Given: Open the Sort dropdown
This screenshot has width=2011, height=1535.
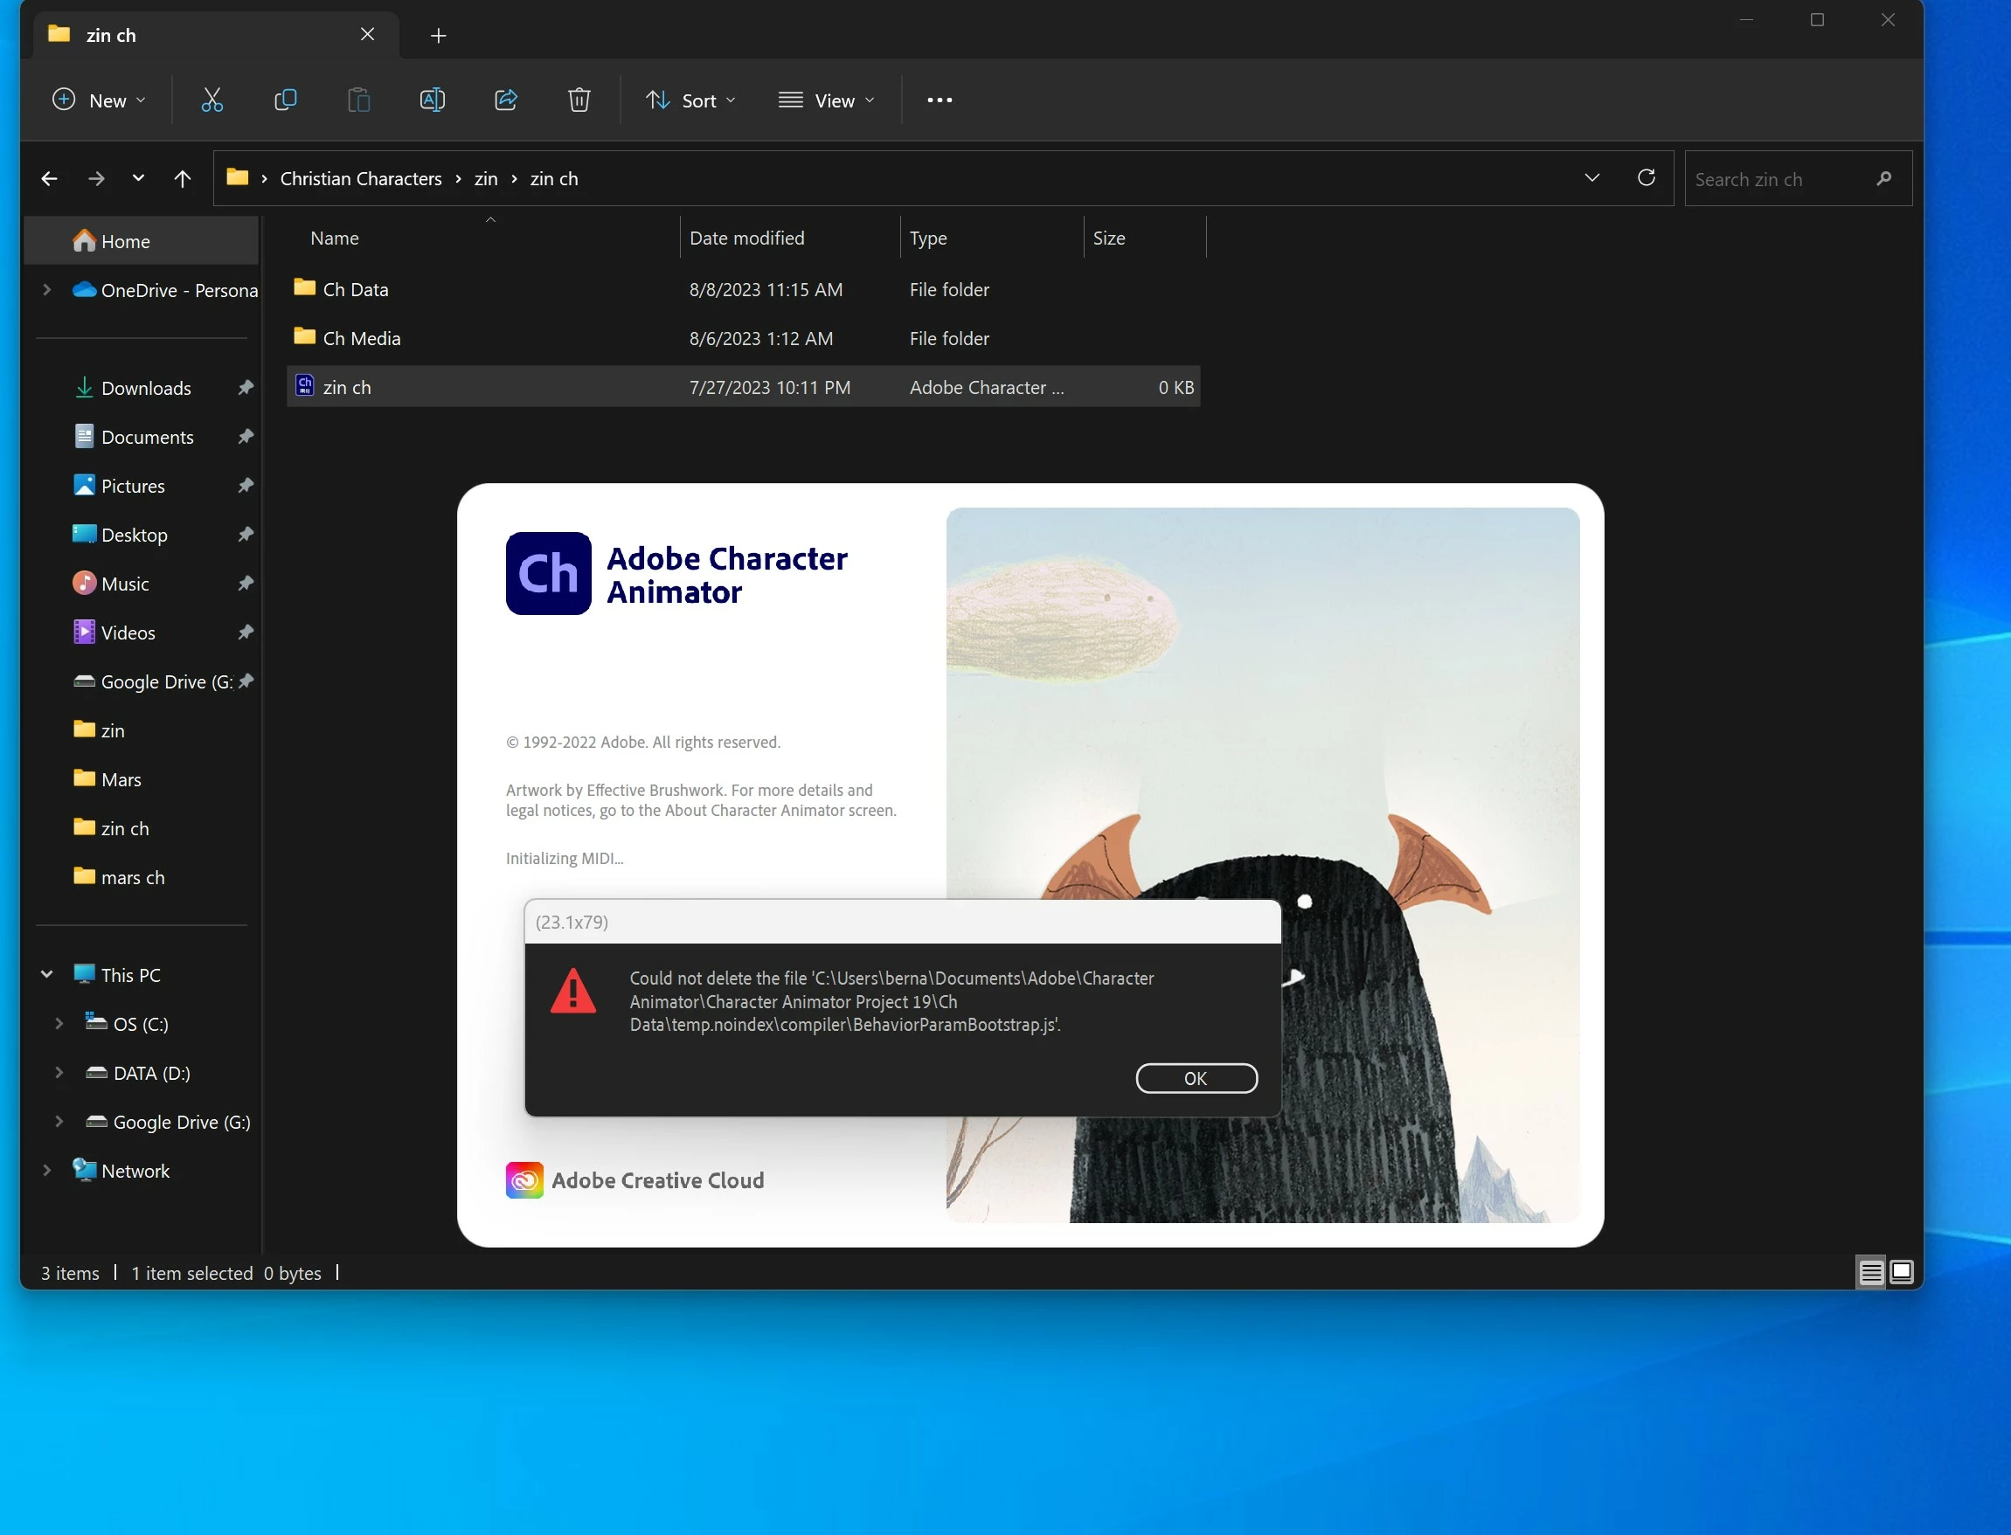Looking at the screenshot, I should (691, 100).
